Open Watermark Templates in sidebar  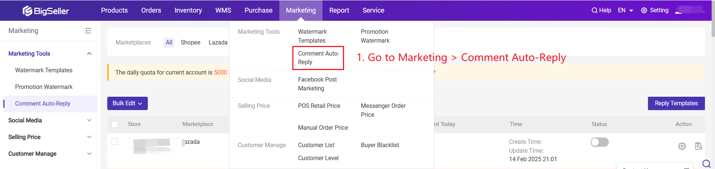click(44, 70)
